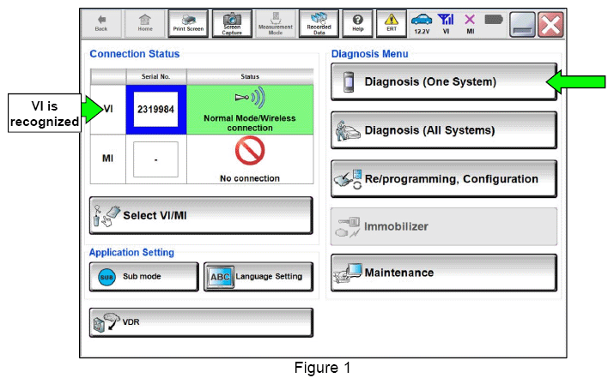Select Diagnosis (One System)
The height and width of the screenshot is (384, 614).
444,81
